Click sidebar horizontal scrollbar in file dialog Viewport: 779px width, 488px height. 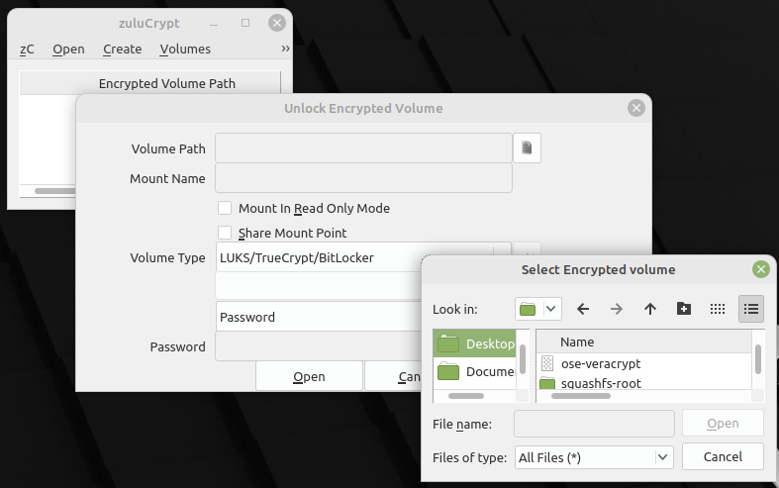tap(466, 396)
